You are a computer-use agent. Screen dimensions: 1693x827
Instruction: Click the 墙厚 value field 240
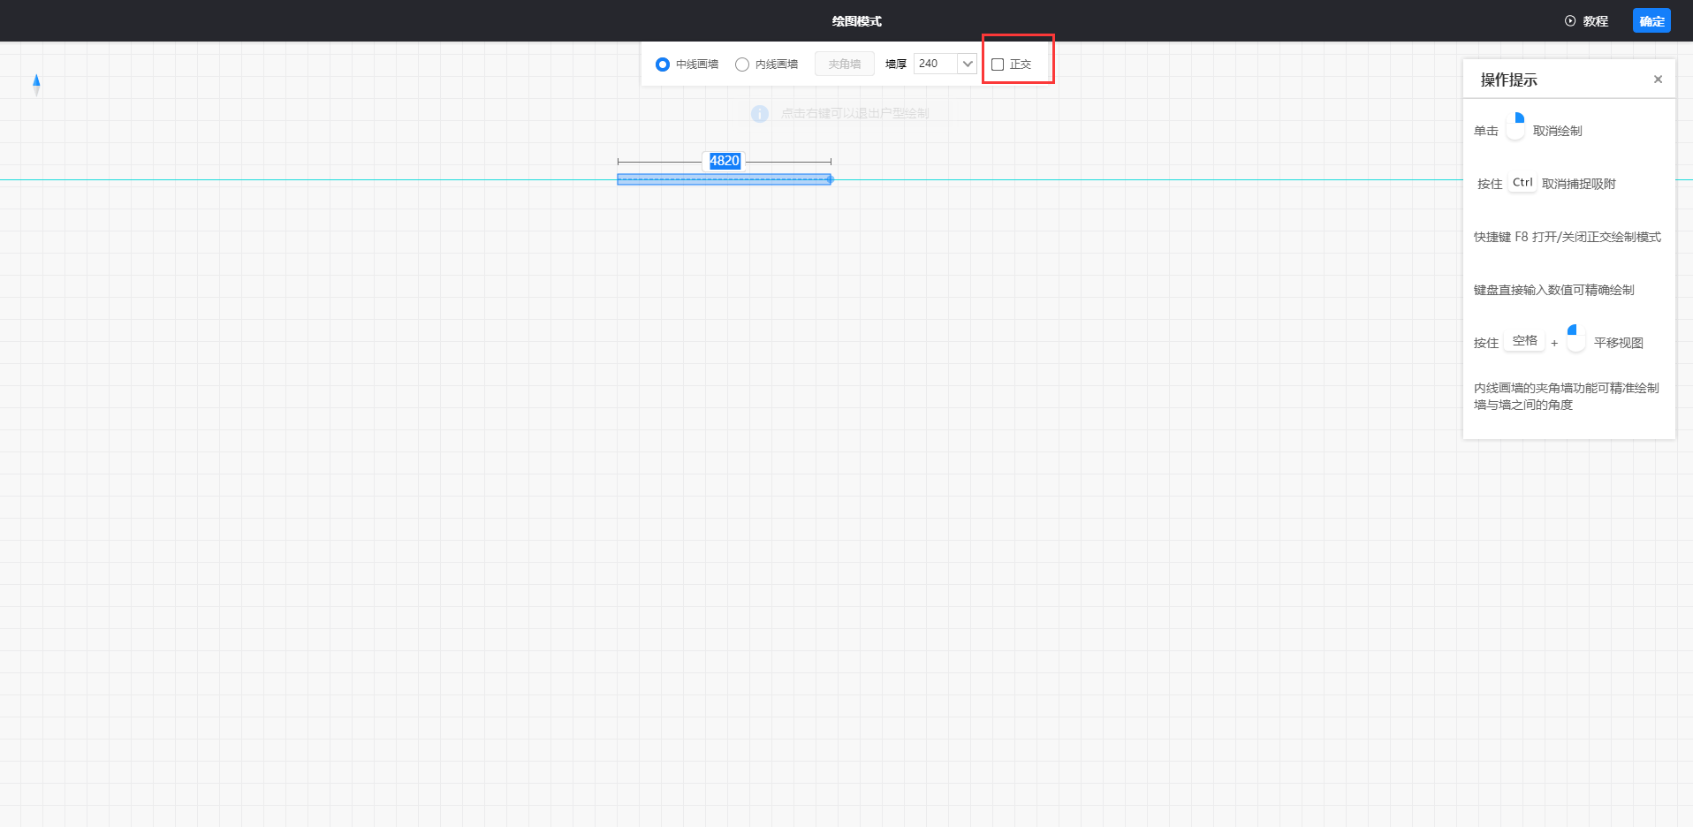(935, 64)
